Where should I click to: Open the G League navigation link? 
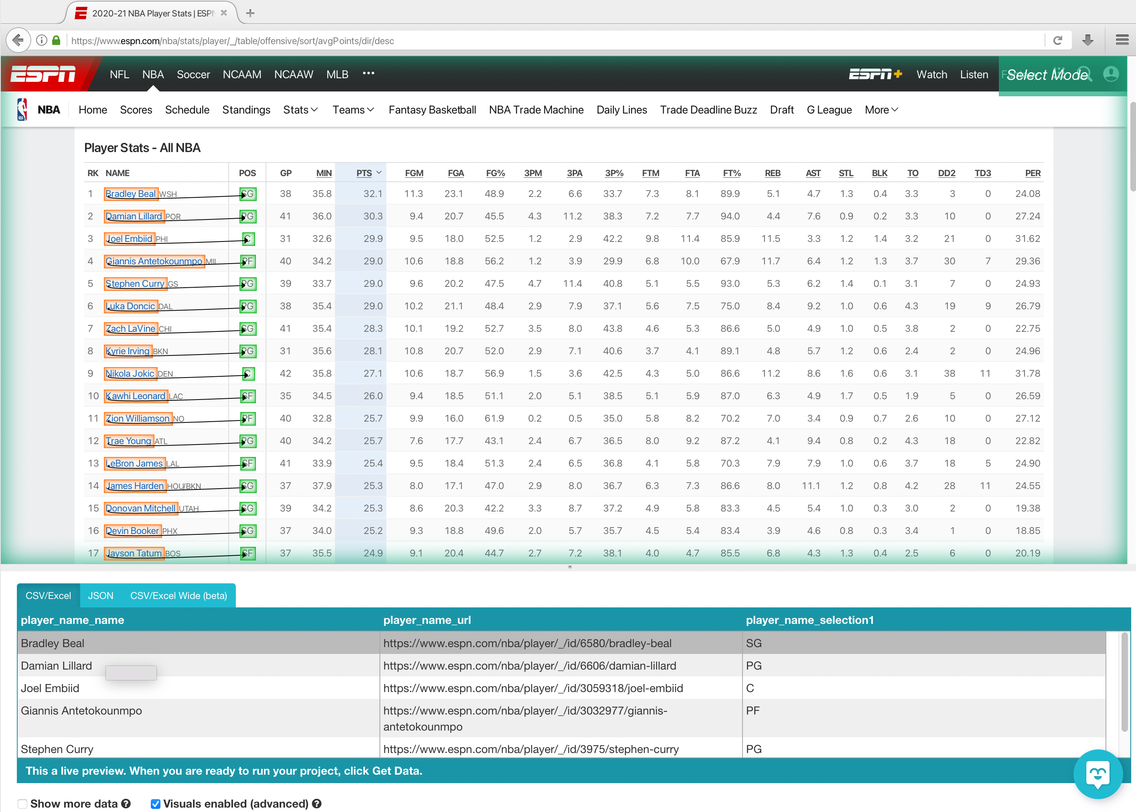click(x=829, y=110)
